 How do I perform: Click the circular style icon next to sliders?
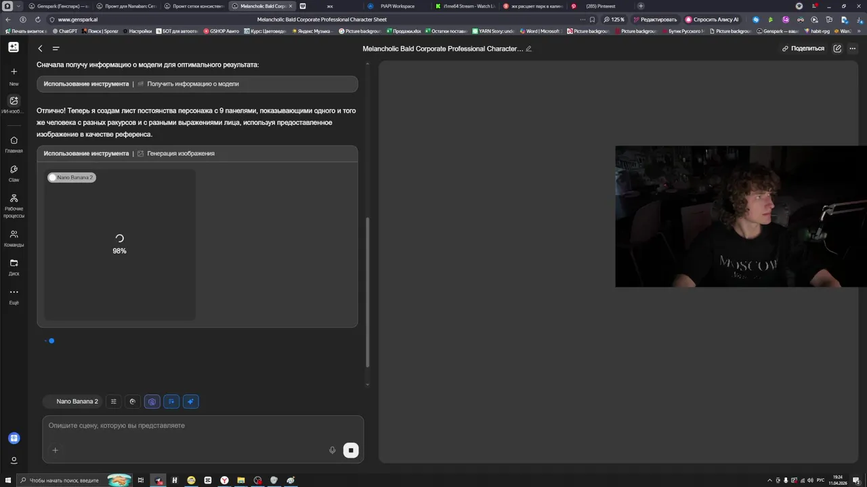point(132,402)
